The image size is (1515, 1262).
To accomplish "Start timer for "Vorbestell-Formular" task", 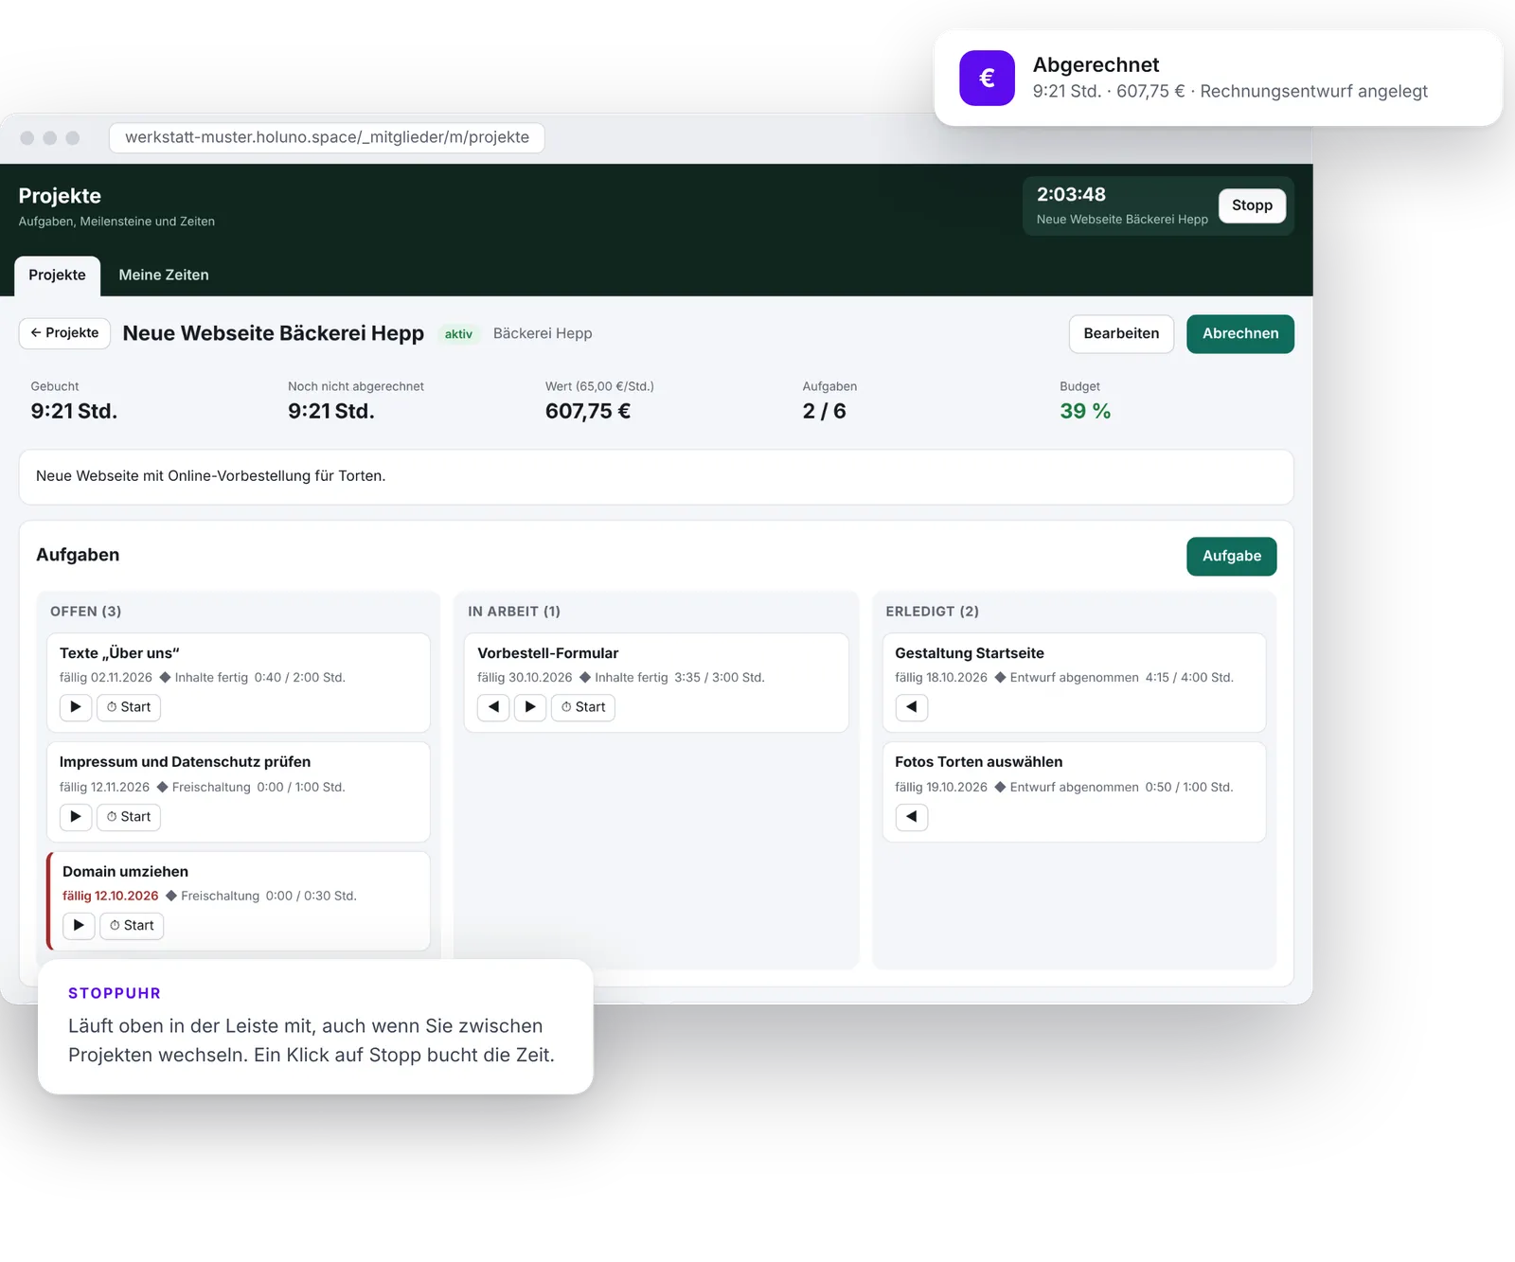I will 583,707.
